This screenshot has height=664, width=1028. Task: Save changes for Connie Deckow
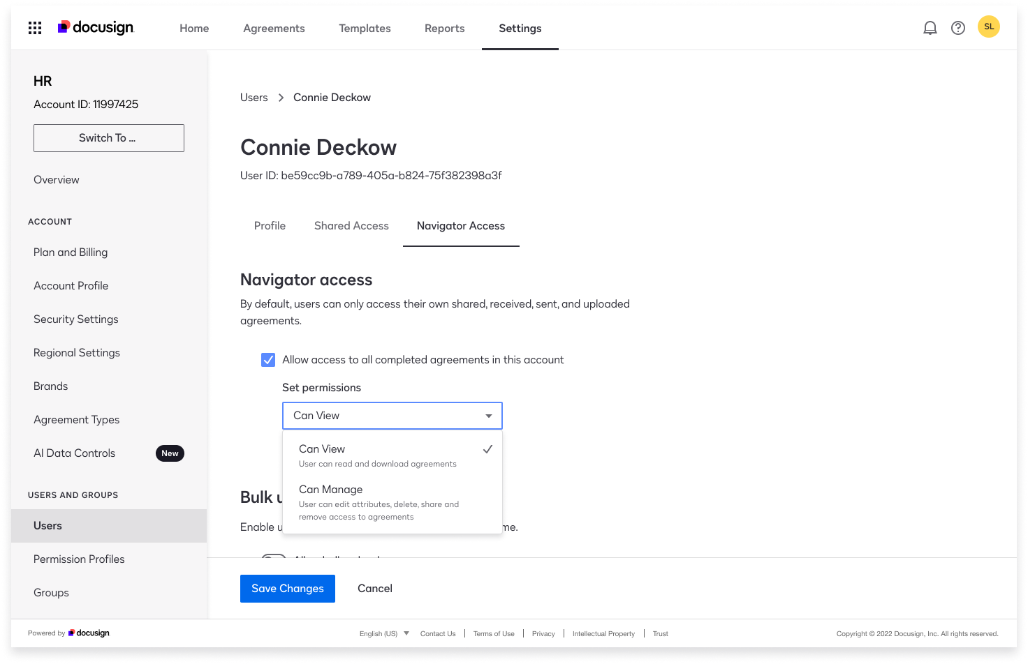coord(287,588)
